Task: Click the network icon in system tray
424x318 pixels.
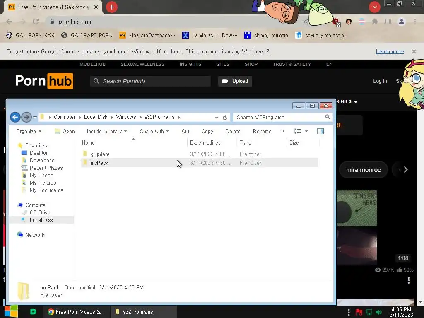Action: coord(369,312)
